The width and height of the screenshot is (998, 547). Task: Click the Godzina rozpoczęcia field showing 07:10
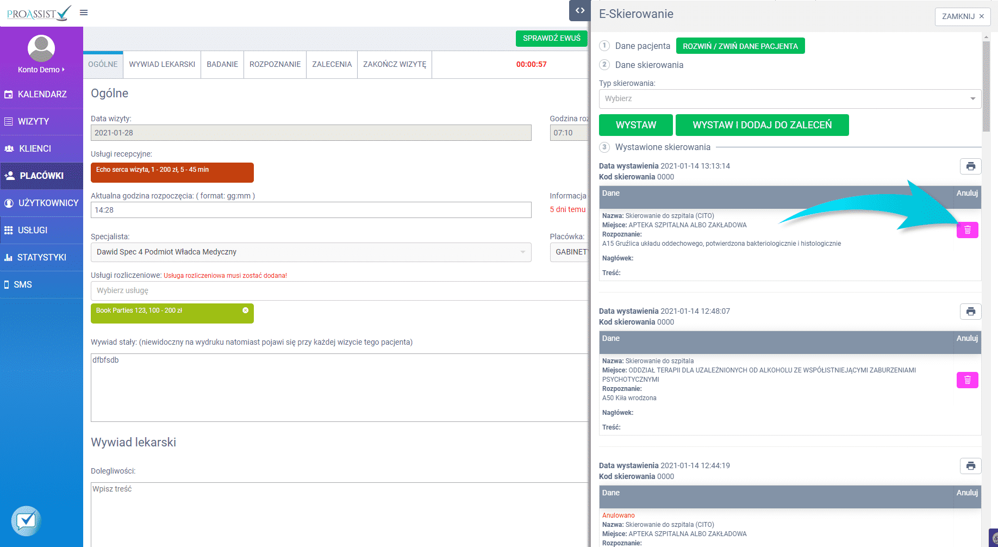click(x=569, y=133)
